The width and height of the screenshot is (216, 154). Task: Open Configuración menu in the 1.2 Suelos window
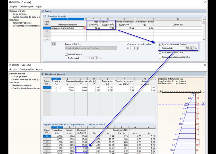[26, 7]
